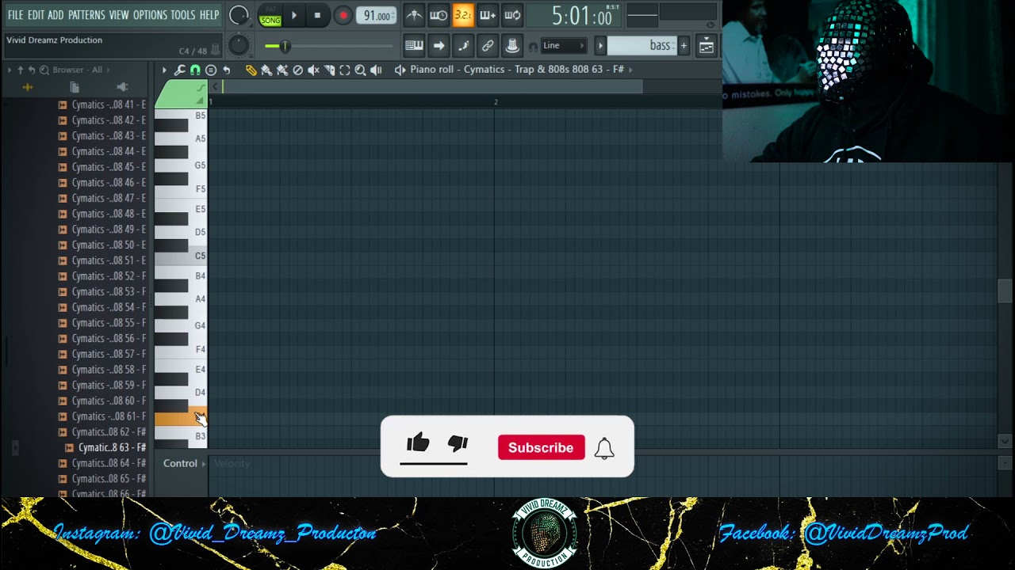The width and height of the screenshot is (1015, 570).
Task: Click the green horizontal slider handle
Action: coord(285,46)
